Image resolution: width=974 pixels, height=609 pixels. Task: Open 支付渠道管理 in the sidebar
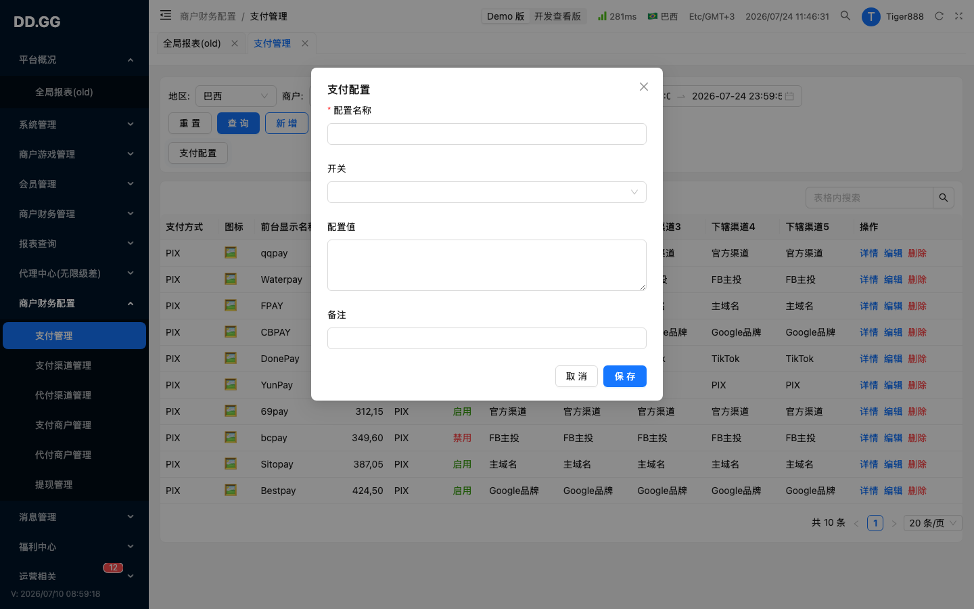click(x=63, y=365)
